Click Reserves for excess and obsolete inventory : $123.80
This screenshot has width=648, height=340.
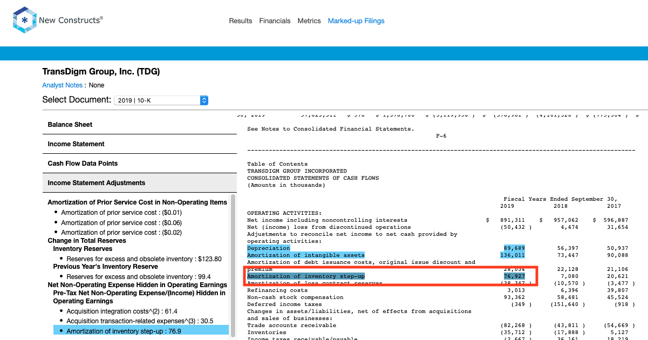tap(144, 259)
